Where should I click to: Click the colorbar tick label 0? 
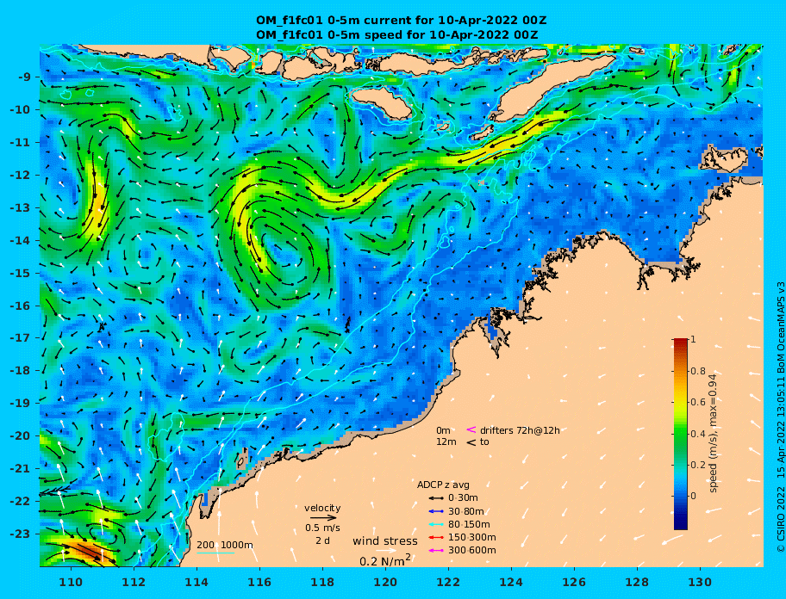click(x=693, y=496)
